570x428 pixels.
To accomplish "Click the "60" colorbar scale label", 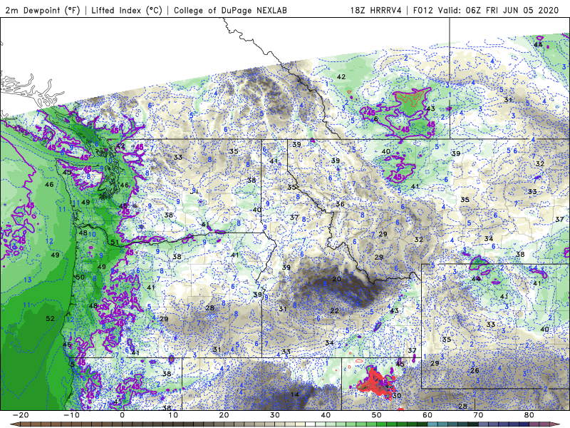I will (x=427, y=415).
